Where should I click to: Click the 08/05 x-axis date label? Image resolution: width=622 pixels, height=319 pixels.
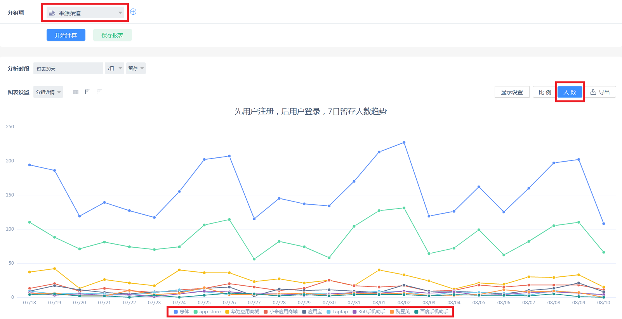point(479,302)
